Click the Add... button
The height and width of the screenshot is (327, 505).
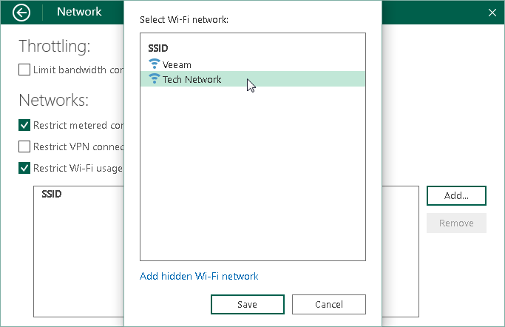pos(456,195)
